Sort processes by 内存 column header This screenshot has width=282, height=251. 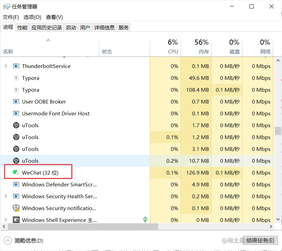pos(196,47)
